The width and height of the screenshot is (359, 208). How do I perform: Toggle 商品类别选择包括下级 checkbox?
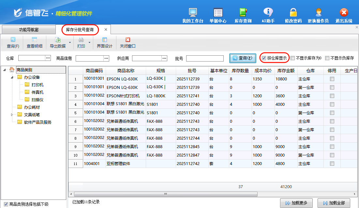click(x=6, y=204)
